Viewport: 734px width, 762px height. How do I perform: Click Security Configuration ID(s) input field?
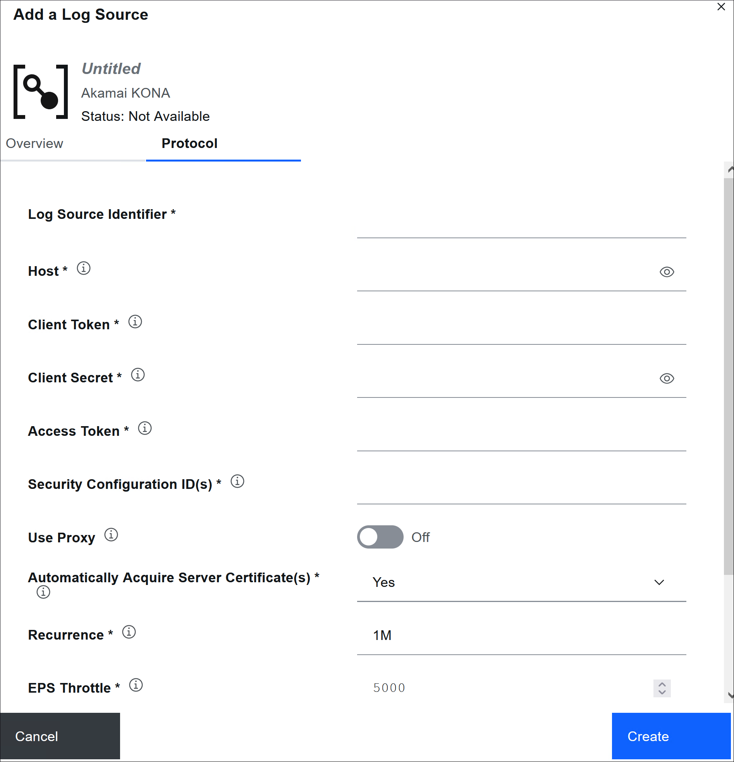[521, 485]
